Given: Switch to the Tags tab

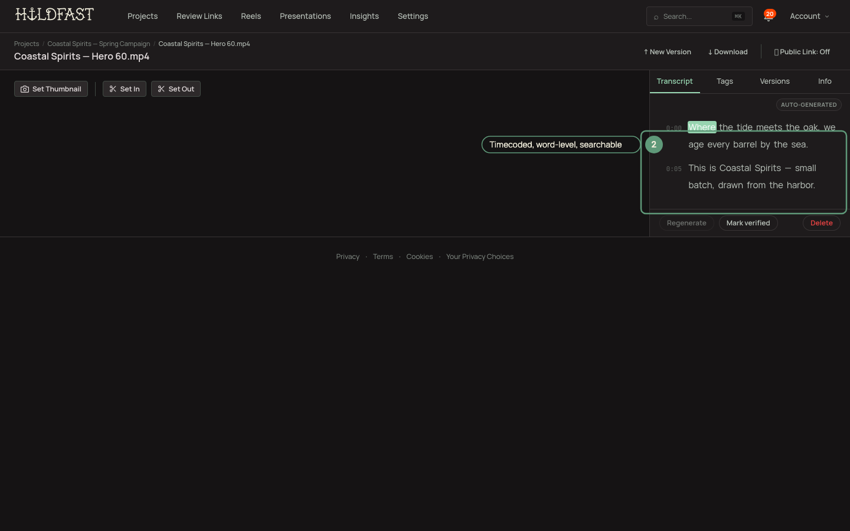Looking at the screenshot, I should coord(724,81).
